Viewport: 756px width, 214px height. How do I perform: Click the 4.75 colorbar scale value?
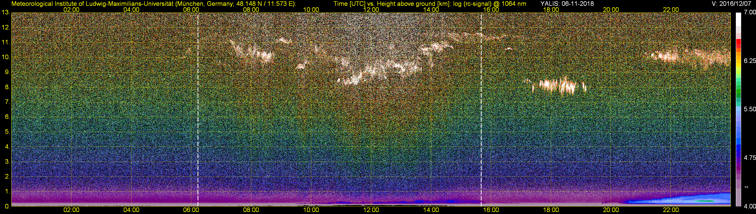pyautogui.click(x=750, y=158)
